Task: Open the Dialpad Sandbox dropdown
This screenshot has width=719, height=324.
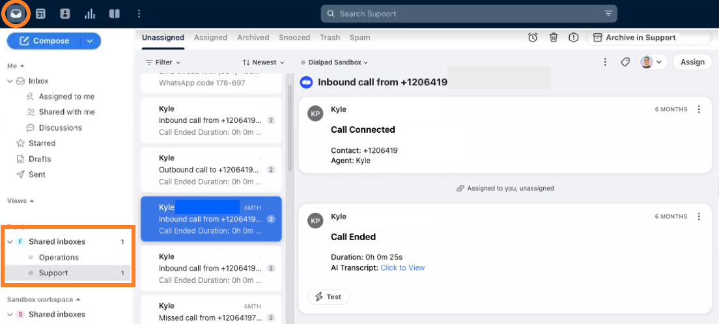Action: [x=334, y=62]
